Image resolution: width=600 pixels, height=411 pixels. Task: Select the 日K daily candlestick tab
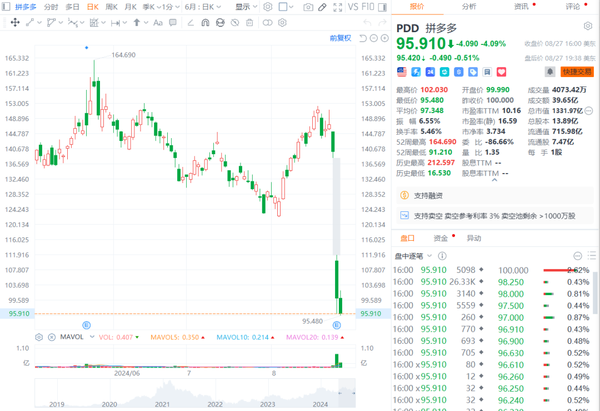pyautogui.click(x=93, y=7)
